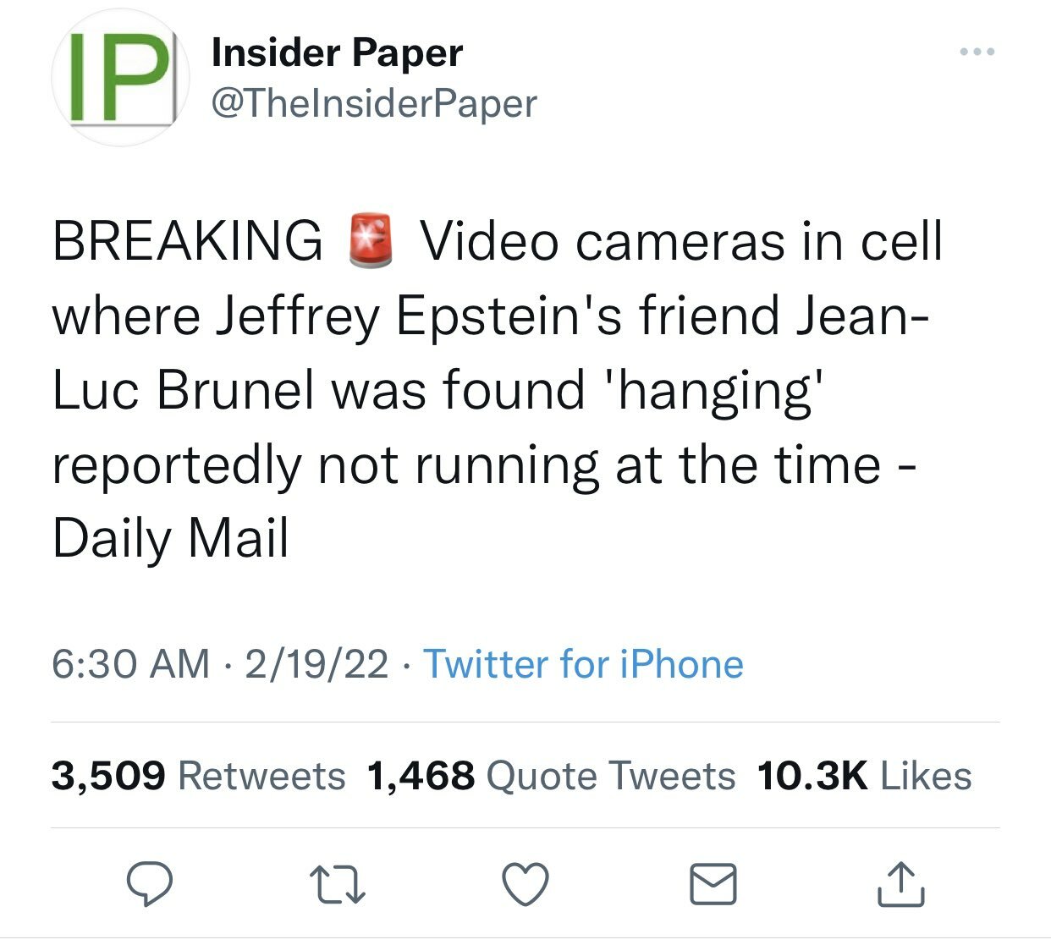Reply using the speech bubble icon
This screenshot has width=1051, height=945.
pyautogui.click(x=150, y=885)
